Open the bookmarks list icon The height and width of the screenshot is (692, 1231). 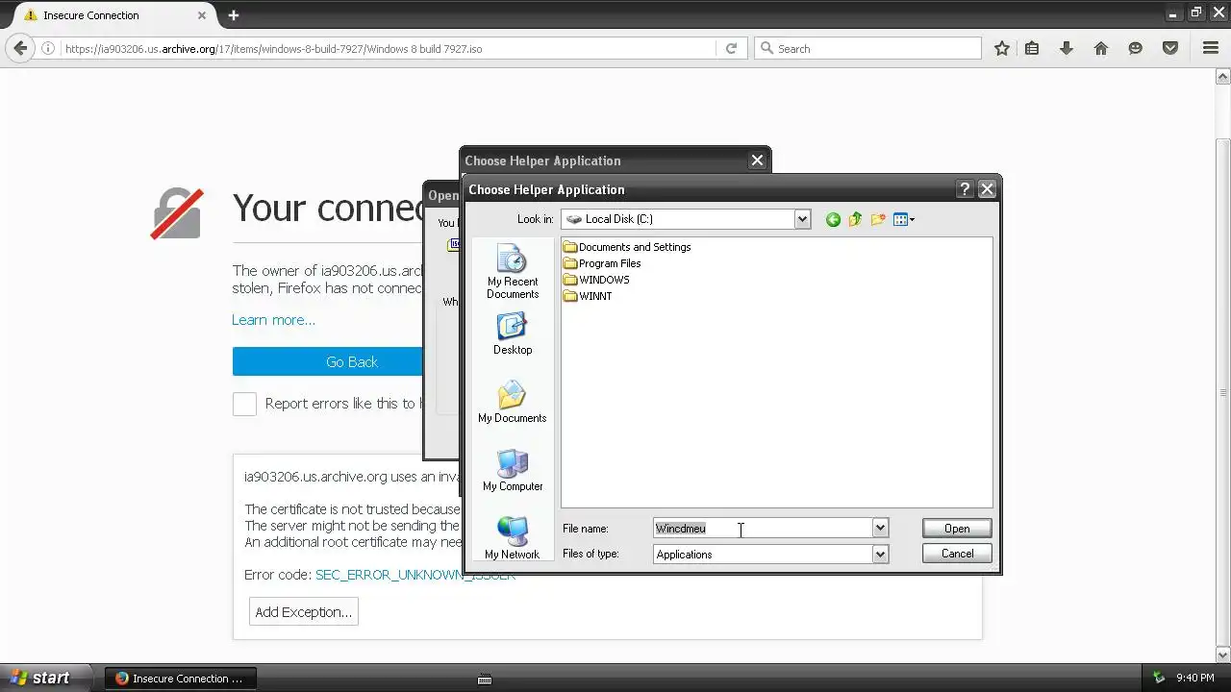(x=1032, y=48)
